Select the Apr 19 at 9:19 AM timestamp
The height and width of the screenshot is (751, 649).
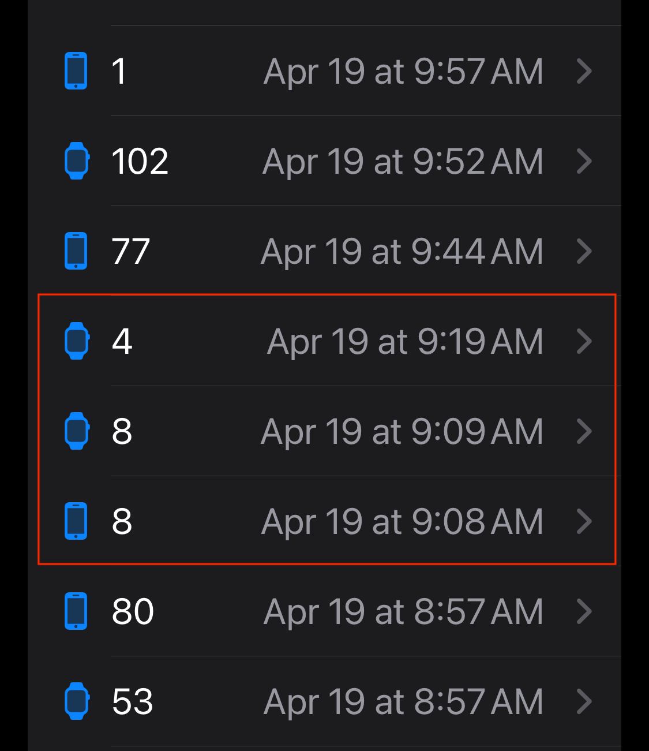pos(405,341)
